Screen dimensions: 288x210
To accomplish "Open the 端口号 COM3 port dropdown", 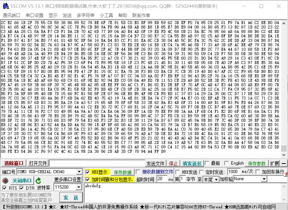I will point(79,172).
